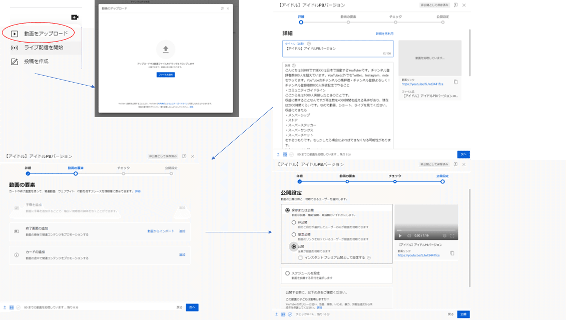This screenshot has width=566, height=320.
Task: Click into the 説明 description text area
Action: (338, 107)
